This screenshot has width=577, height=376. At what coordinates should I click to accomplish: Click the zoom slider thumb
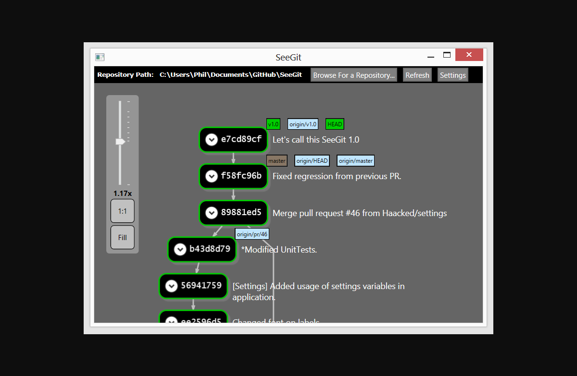(120, 142)
